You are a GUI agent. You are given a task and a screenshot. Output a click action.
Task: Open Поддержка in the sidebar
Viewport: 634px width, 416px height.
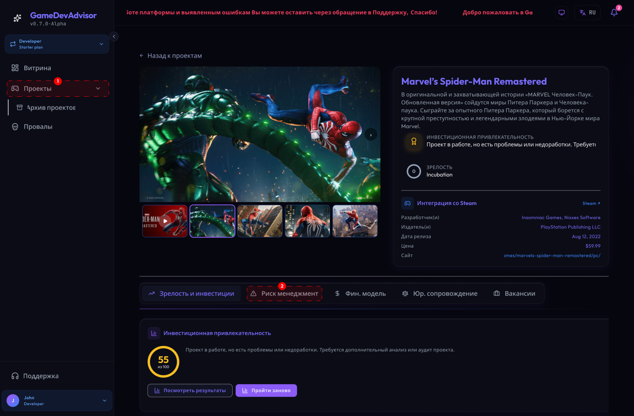(57, 376)
